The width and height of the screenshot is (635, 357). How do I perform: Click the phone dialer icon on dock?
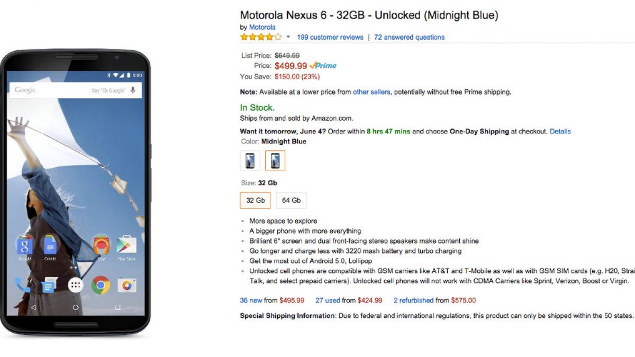22,285
